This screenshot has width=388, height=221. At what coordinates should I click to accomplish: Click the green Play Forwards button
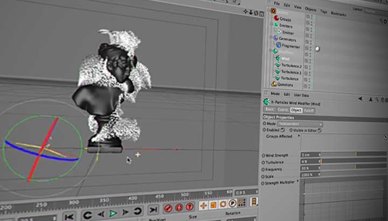tap(113, 213)
